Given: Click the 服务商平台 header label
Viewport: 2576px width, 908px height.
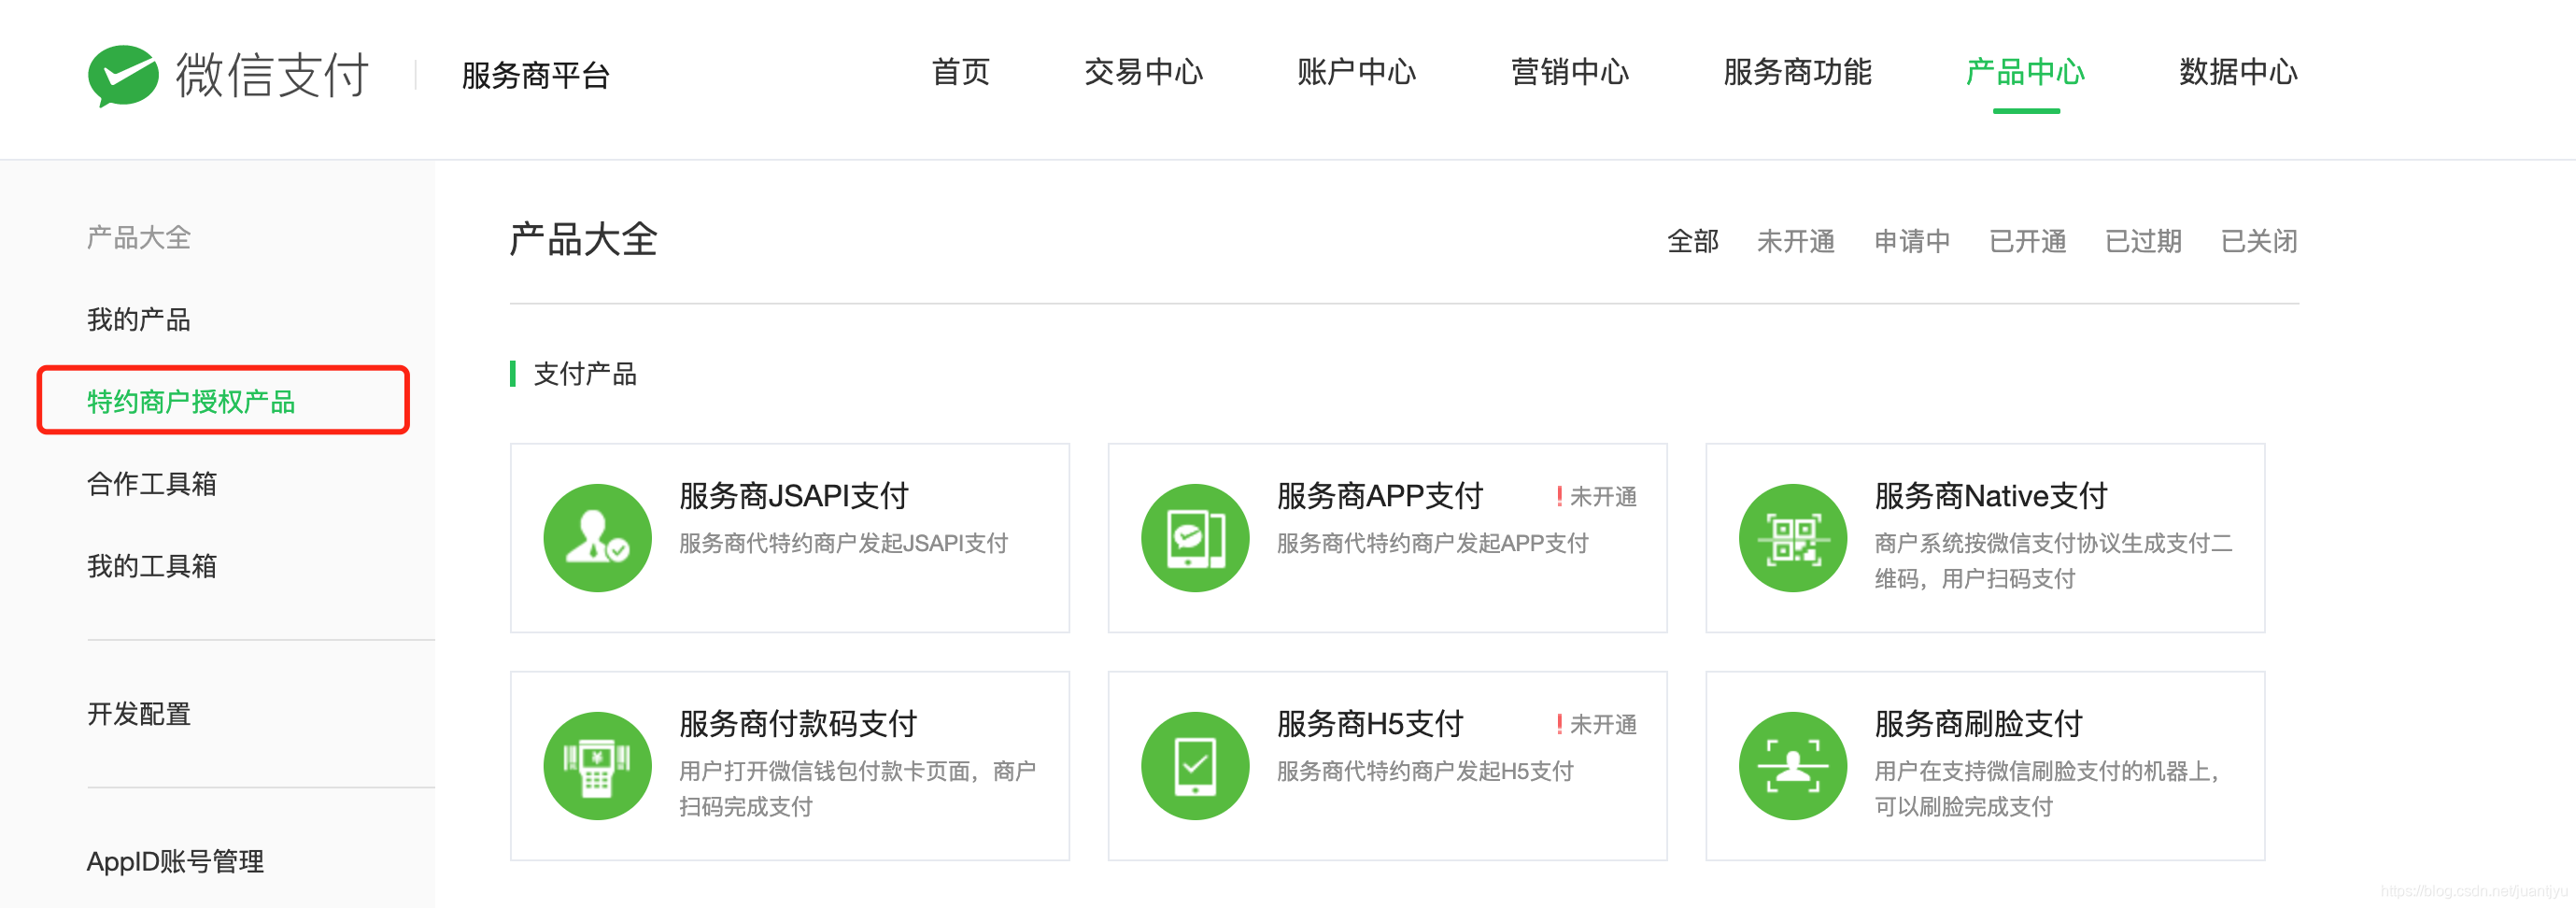Looking at the screenshot, I should point(536,76).
